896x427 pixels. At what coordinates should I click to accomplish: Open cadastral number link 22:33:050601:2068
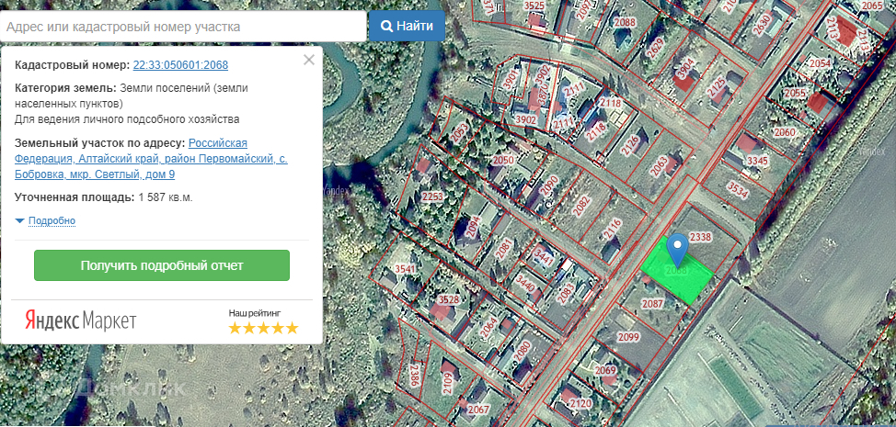point(180,65)
